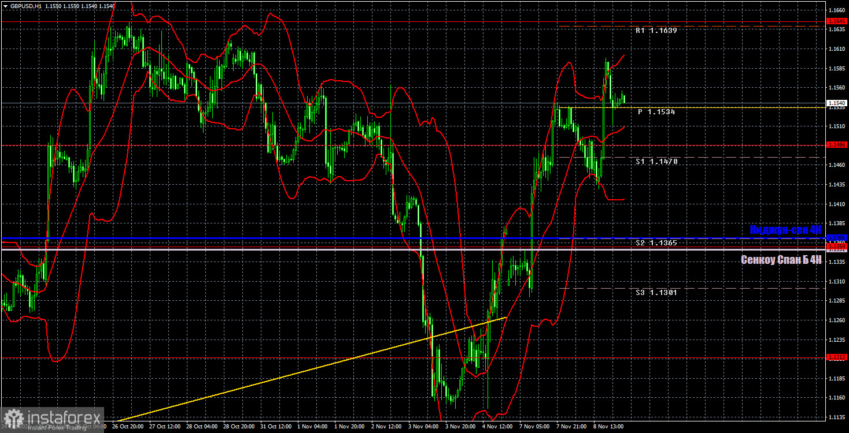
Task: Click the 28 Oct 04:00 time label
Action: pos(202,427)
